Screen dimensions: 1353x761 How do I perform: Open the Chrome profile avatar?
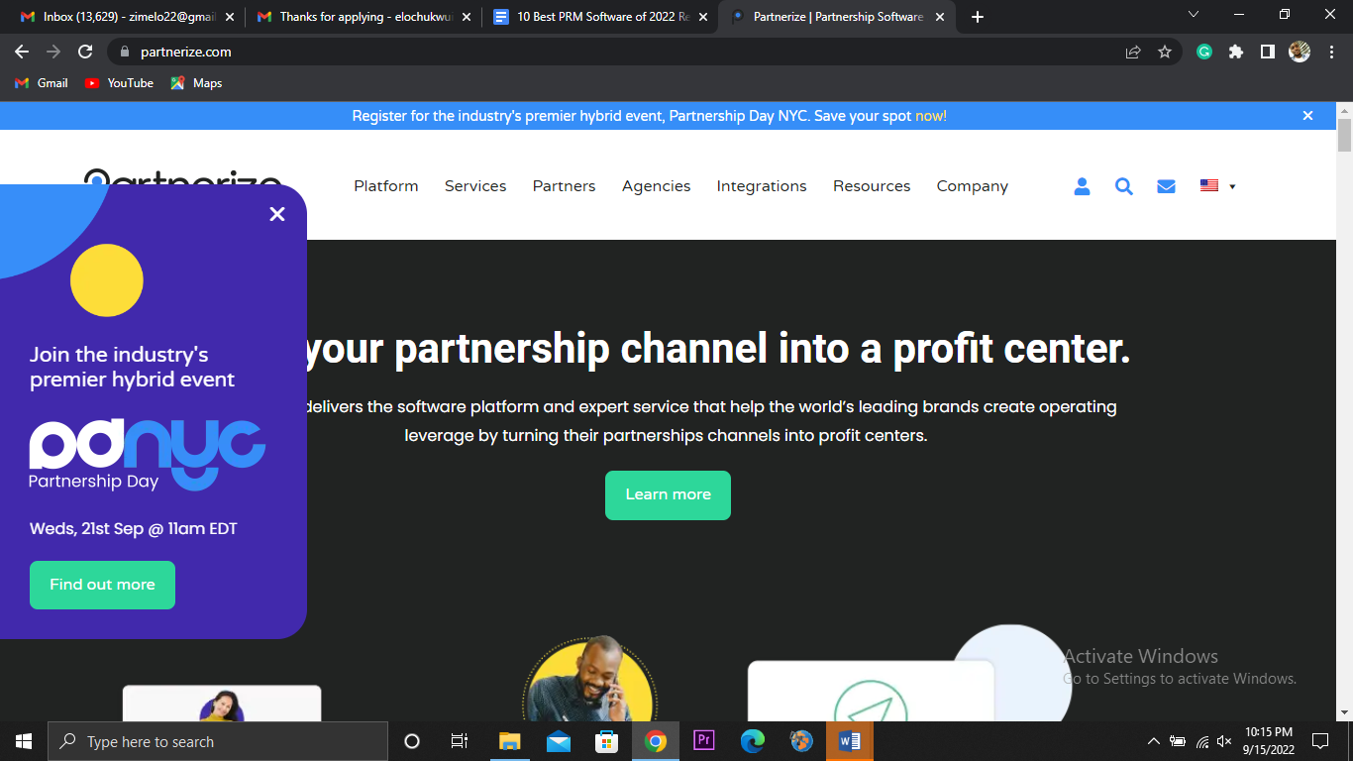1300,52
